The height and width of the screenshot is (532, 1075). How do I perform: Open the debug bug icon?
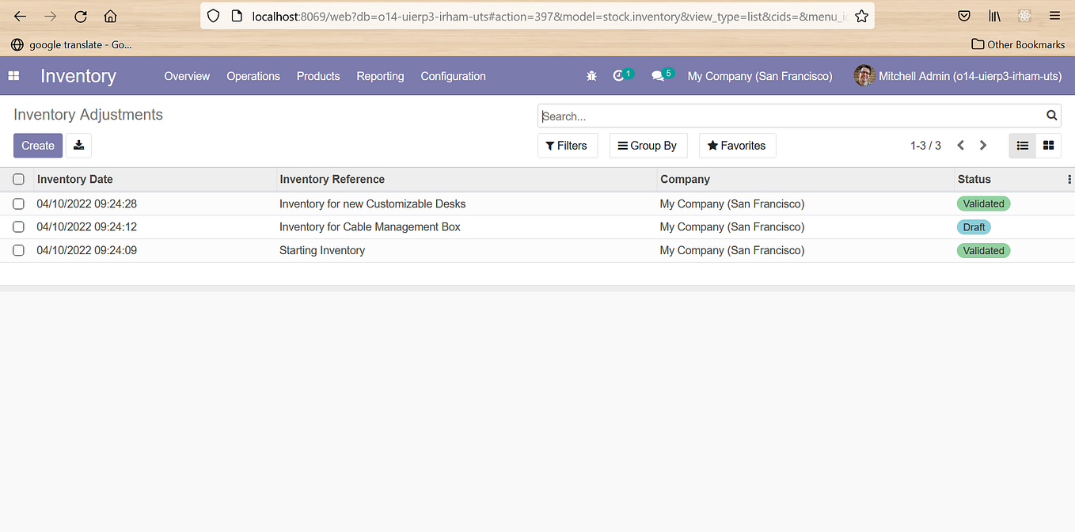(x=591, y=75)
